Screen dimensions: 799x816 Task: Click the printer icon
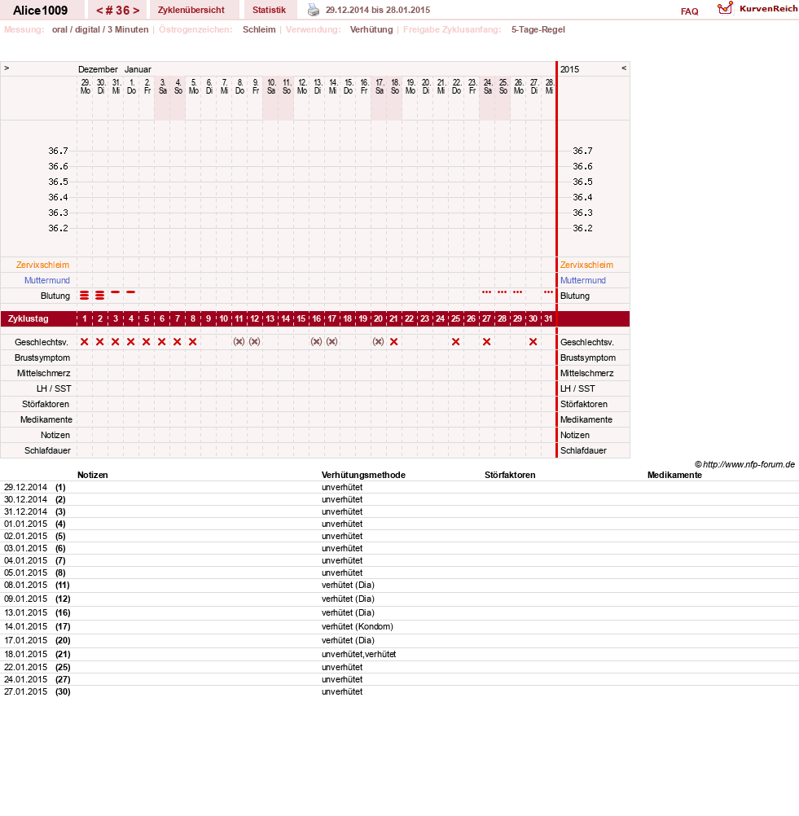(x=314, y=10)
